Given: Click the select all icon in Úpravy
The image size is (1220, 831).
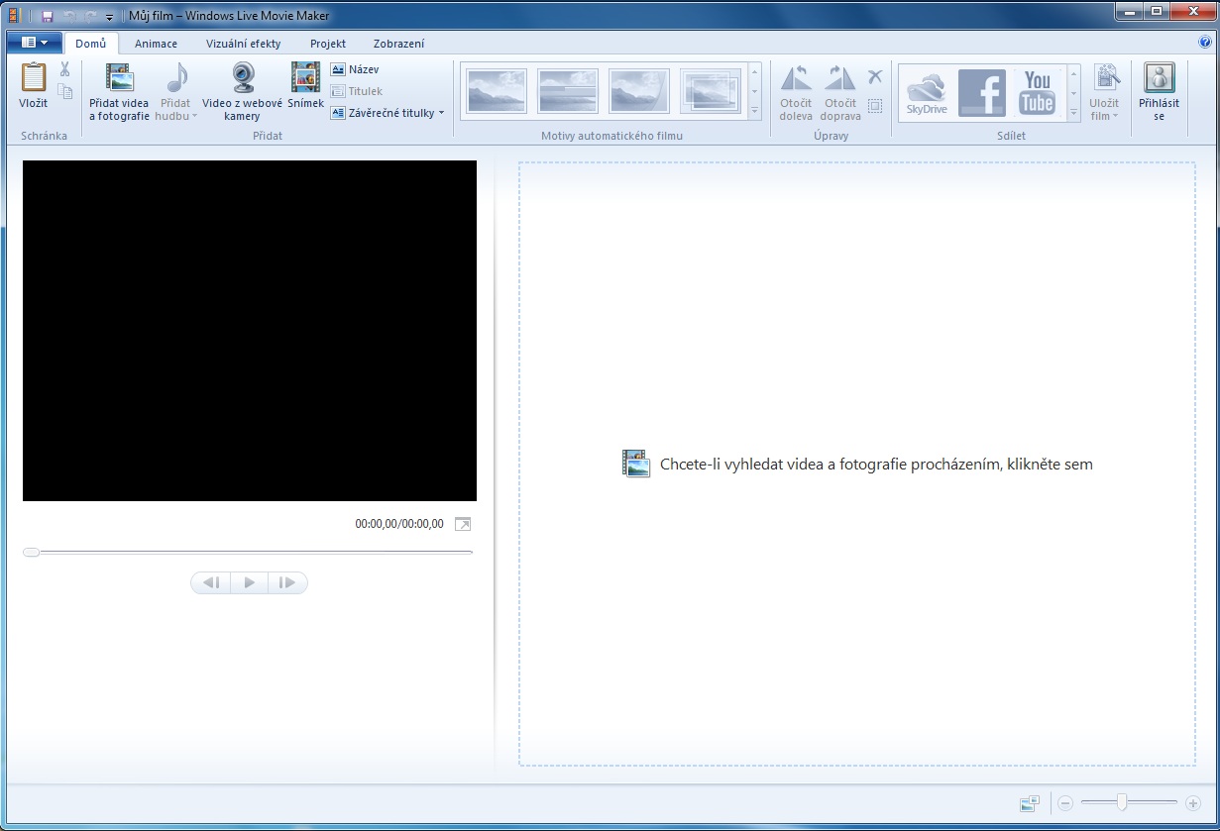Looking at the screenshot, I should click(x=875, y=105).
